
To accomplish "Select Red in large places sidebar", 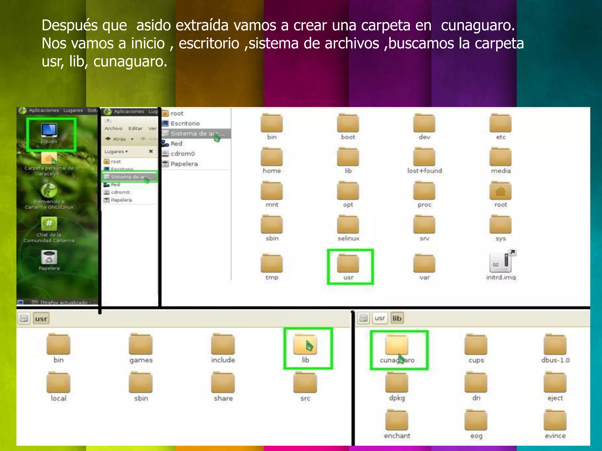I will pyautogui.click(x=172, y=144).
